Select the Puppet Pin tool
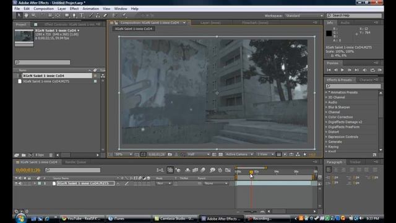This screenshot has height=223, width=396. click(x=124, y=15)
